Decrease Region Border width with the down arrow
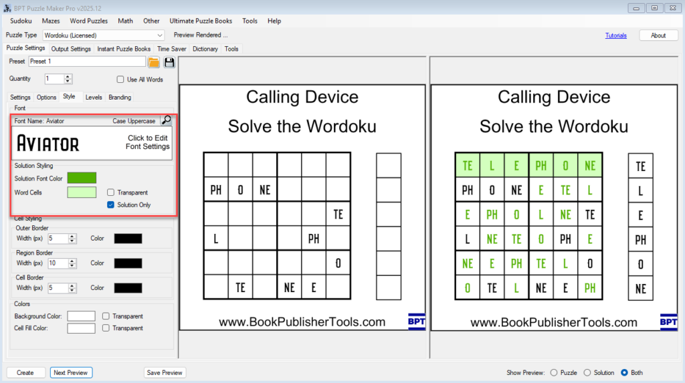685x383 pixels. (72, 266)
